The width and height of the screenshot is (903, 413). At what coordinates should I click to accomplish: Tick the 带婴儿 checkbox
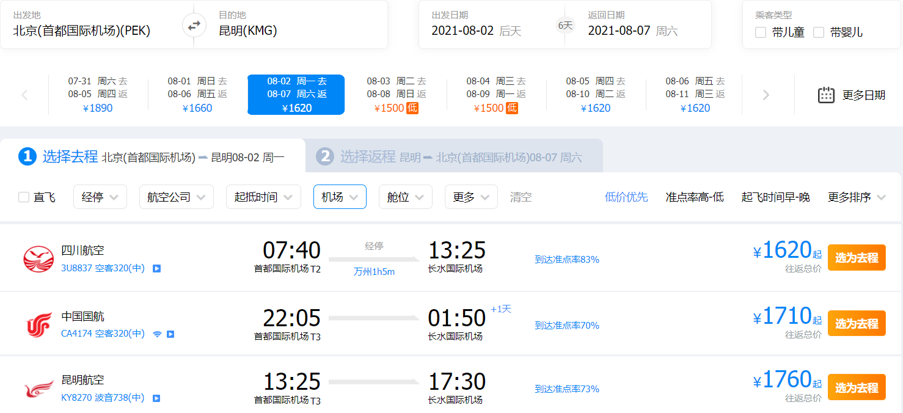pyautogui.click(x=819, y=32)
